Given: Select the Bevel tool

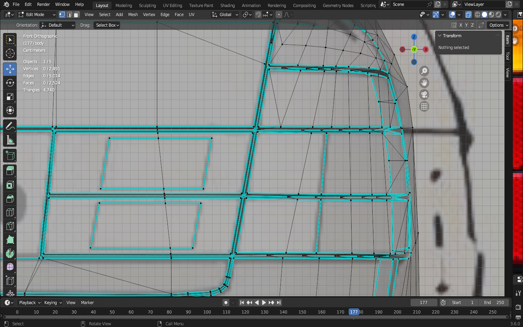Looking at the screenshot, I should 10,199.
